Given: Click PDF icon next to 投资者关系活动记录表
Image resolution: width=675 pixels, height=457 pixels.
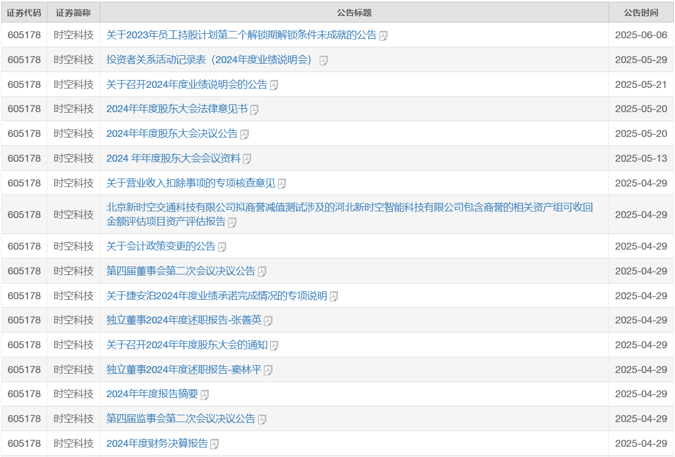Looking at the screenshot, I should [324, 61].
